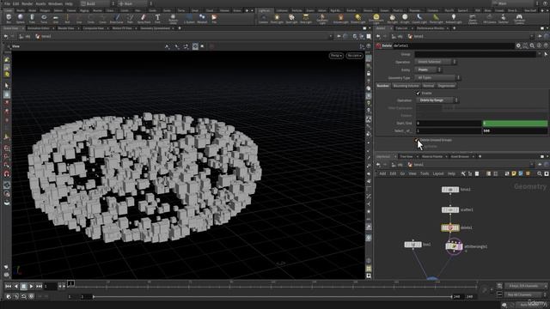Open network editor find node icon
The image size is (550, 309).
tap(540, 173)
